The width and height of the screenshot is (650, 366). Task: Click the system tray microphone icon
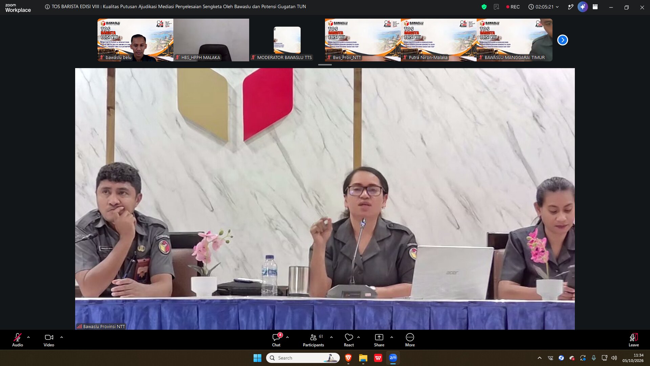pos(594,358)
